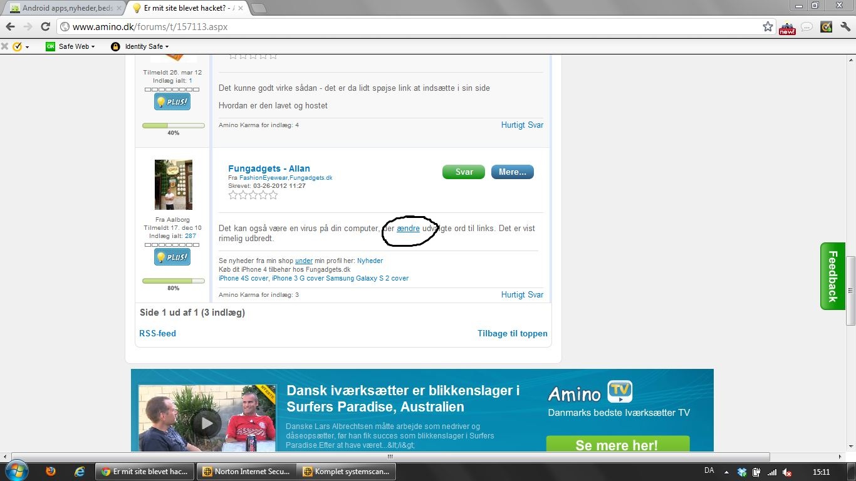Click the Mere... button
856x481 pixels.
(512, 172)
